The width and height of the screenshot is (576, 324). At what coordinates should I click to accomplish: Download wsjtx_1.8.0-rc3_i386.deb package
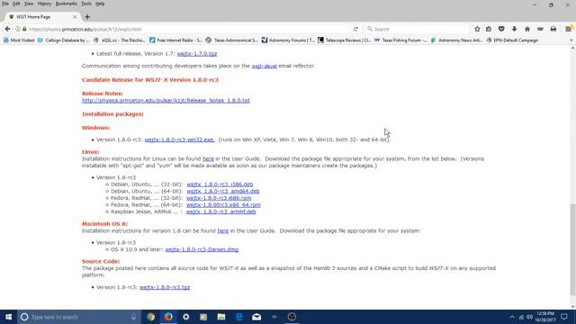(x=220, y=184)
